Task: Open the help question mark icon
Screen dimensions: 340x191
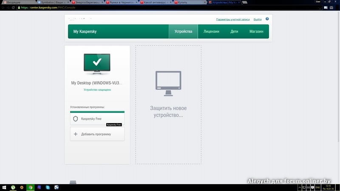Action: (x=267, y=19)
